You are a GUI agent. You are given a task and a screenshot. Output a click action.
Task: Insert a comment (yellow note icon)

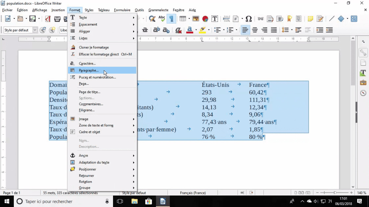coord(310,19)
